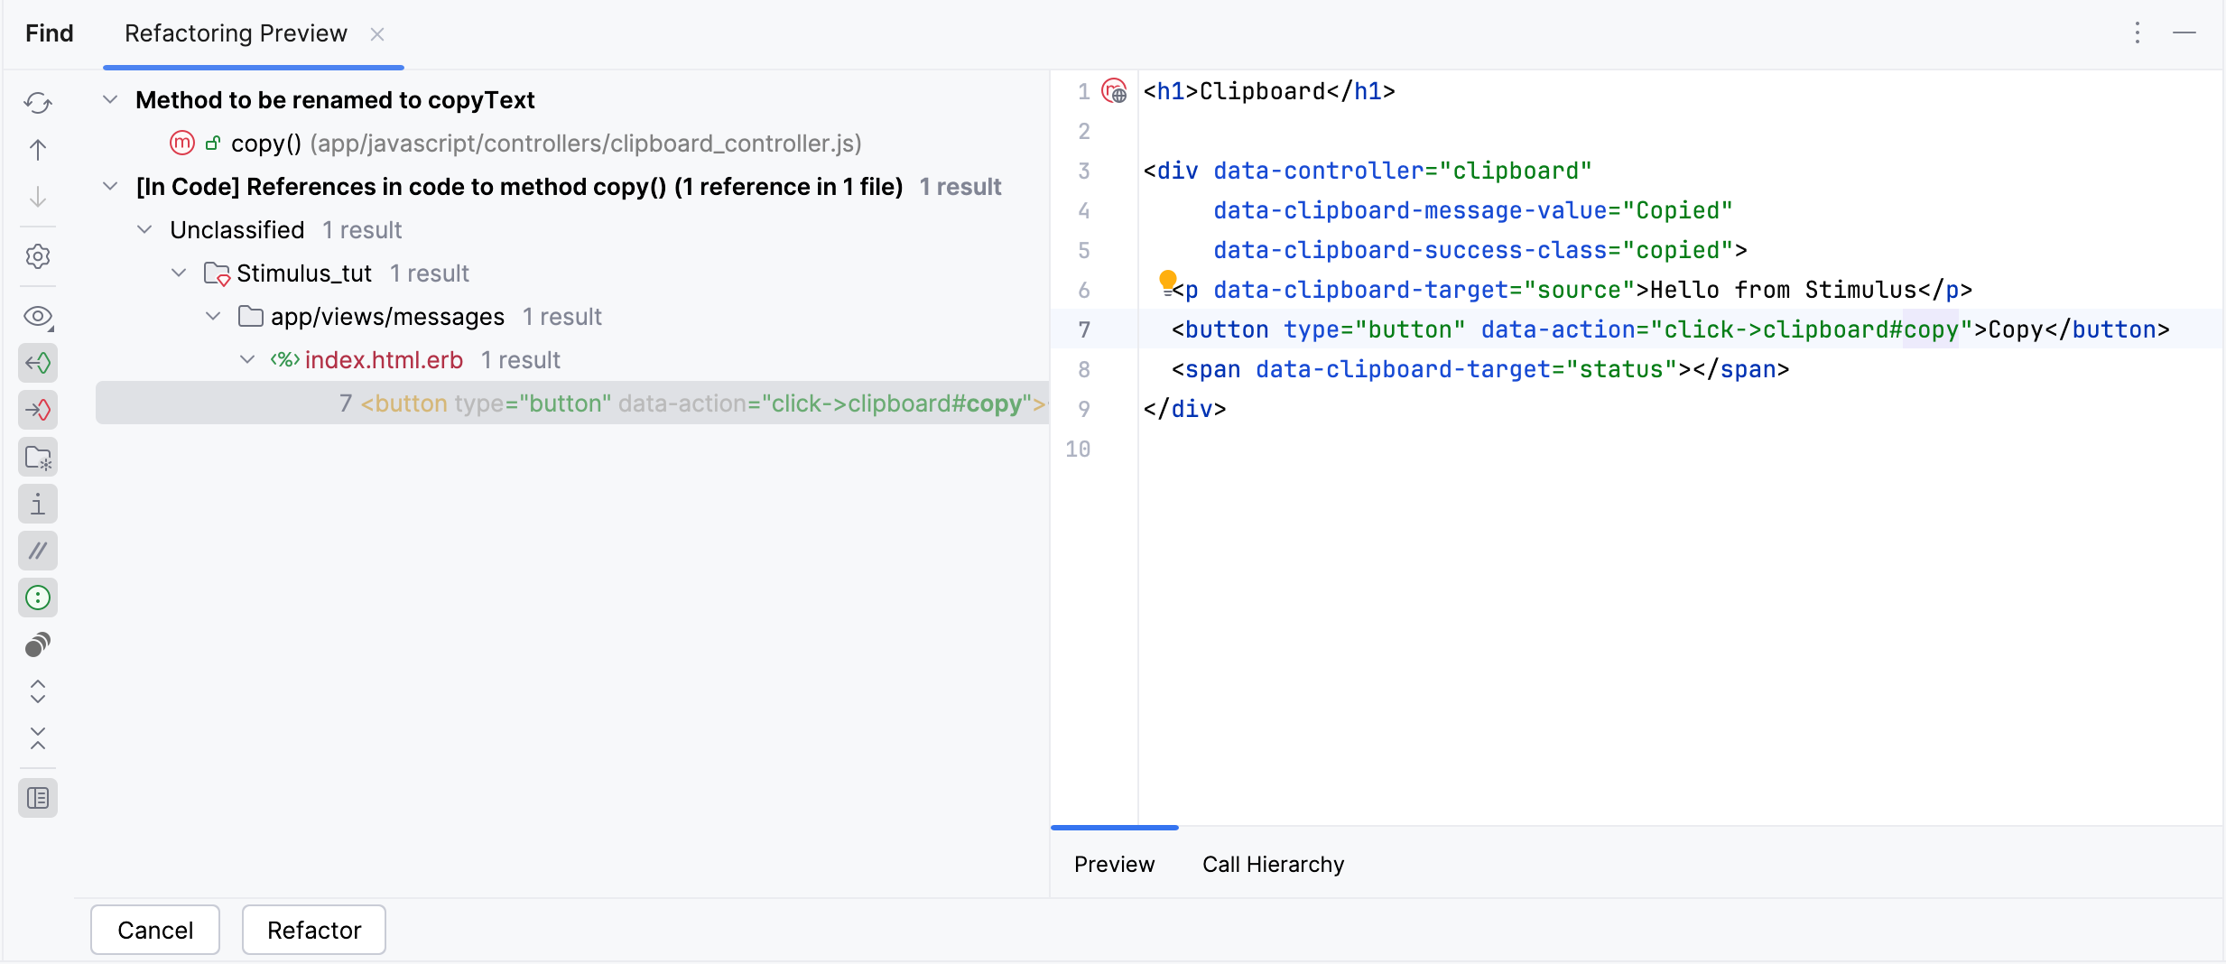The height and width of the screenshot is (964, 2226).
Task: Click the Rerun refresh icon in sidebar
Action: (x=38, y=103)
